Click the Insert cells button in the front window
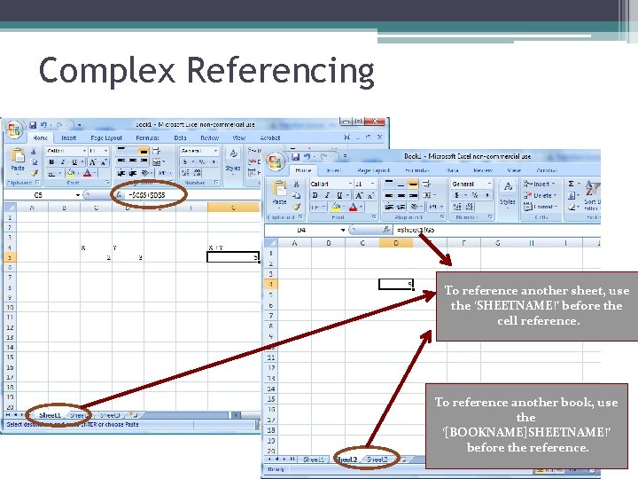 (x=540, y=184)
